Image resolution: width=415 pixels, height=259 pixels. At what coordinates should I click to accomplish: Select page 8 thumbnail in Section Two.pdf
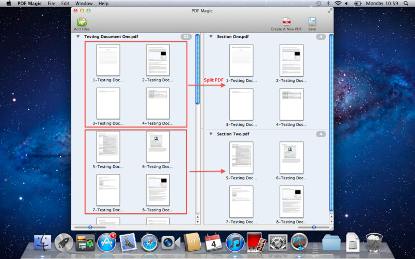(x=292, y=202)
